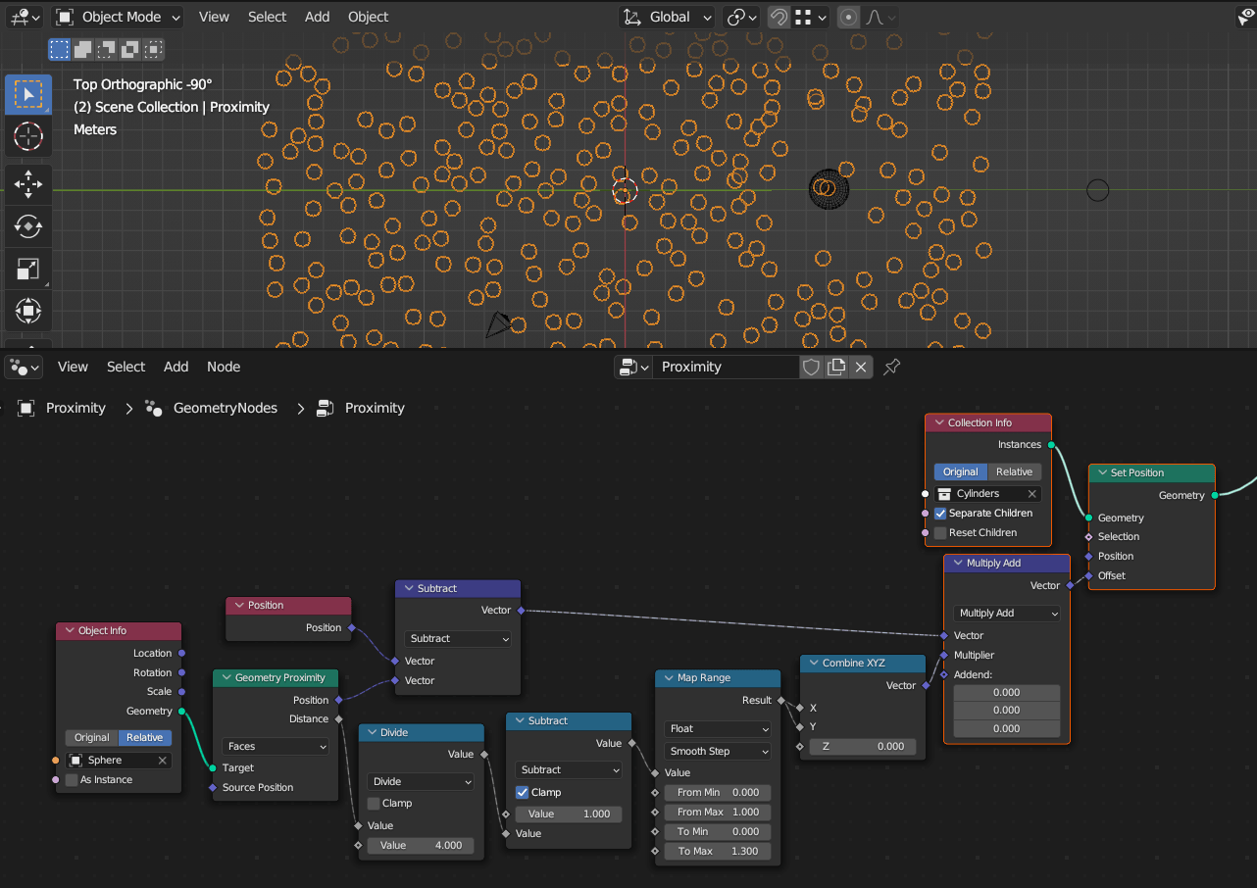Screen dimensions: 1257x888
Task: Select the Cursor tool
Action: (x=27, y=136)
